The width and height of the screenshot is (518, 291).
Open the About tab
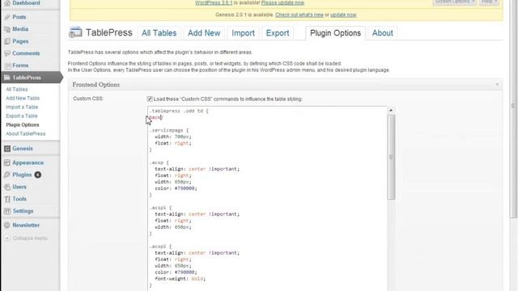[383, 33]
